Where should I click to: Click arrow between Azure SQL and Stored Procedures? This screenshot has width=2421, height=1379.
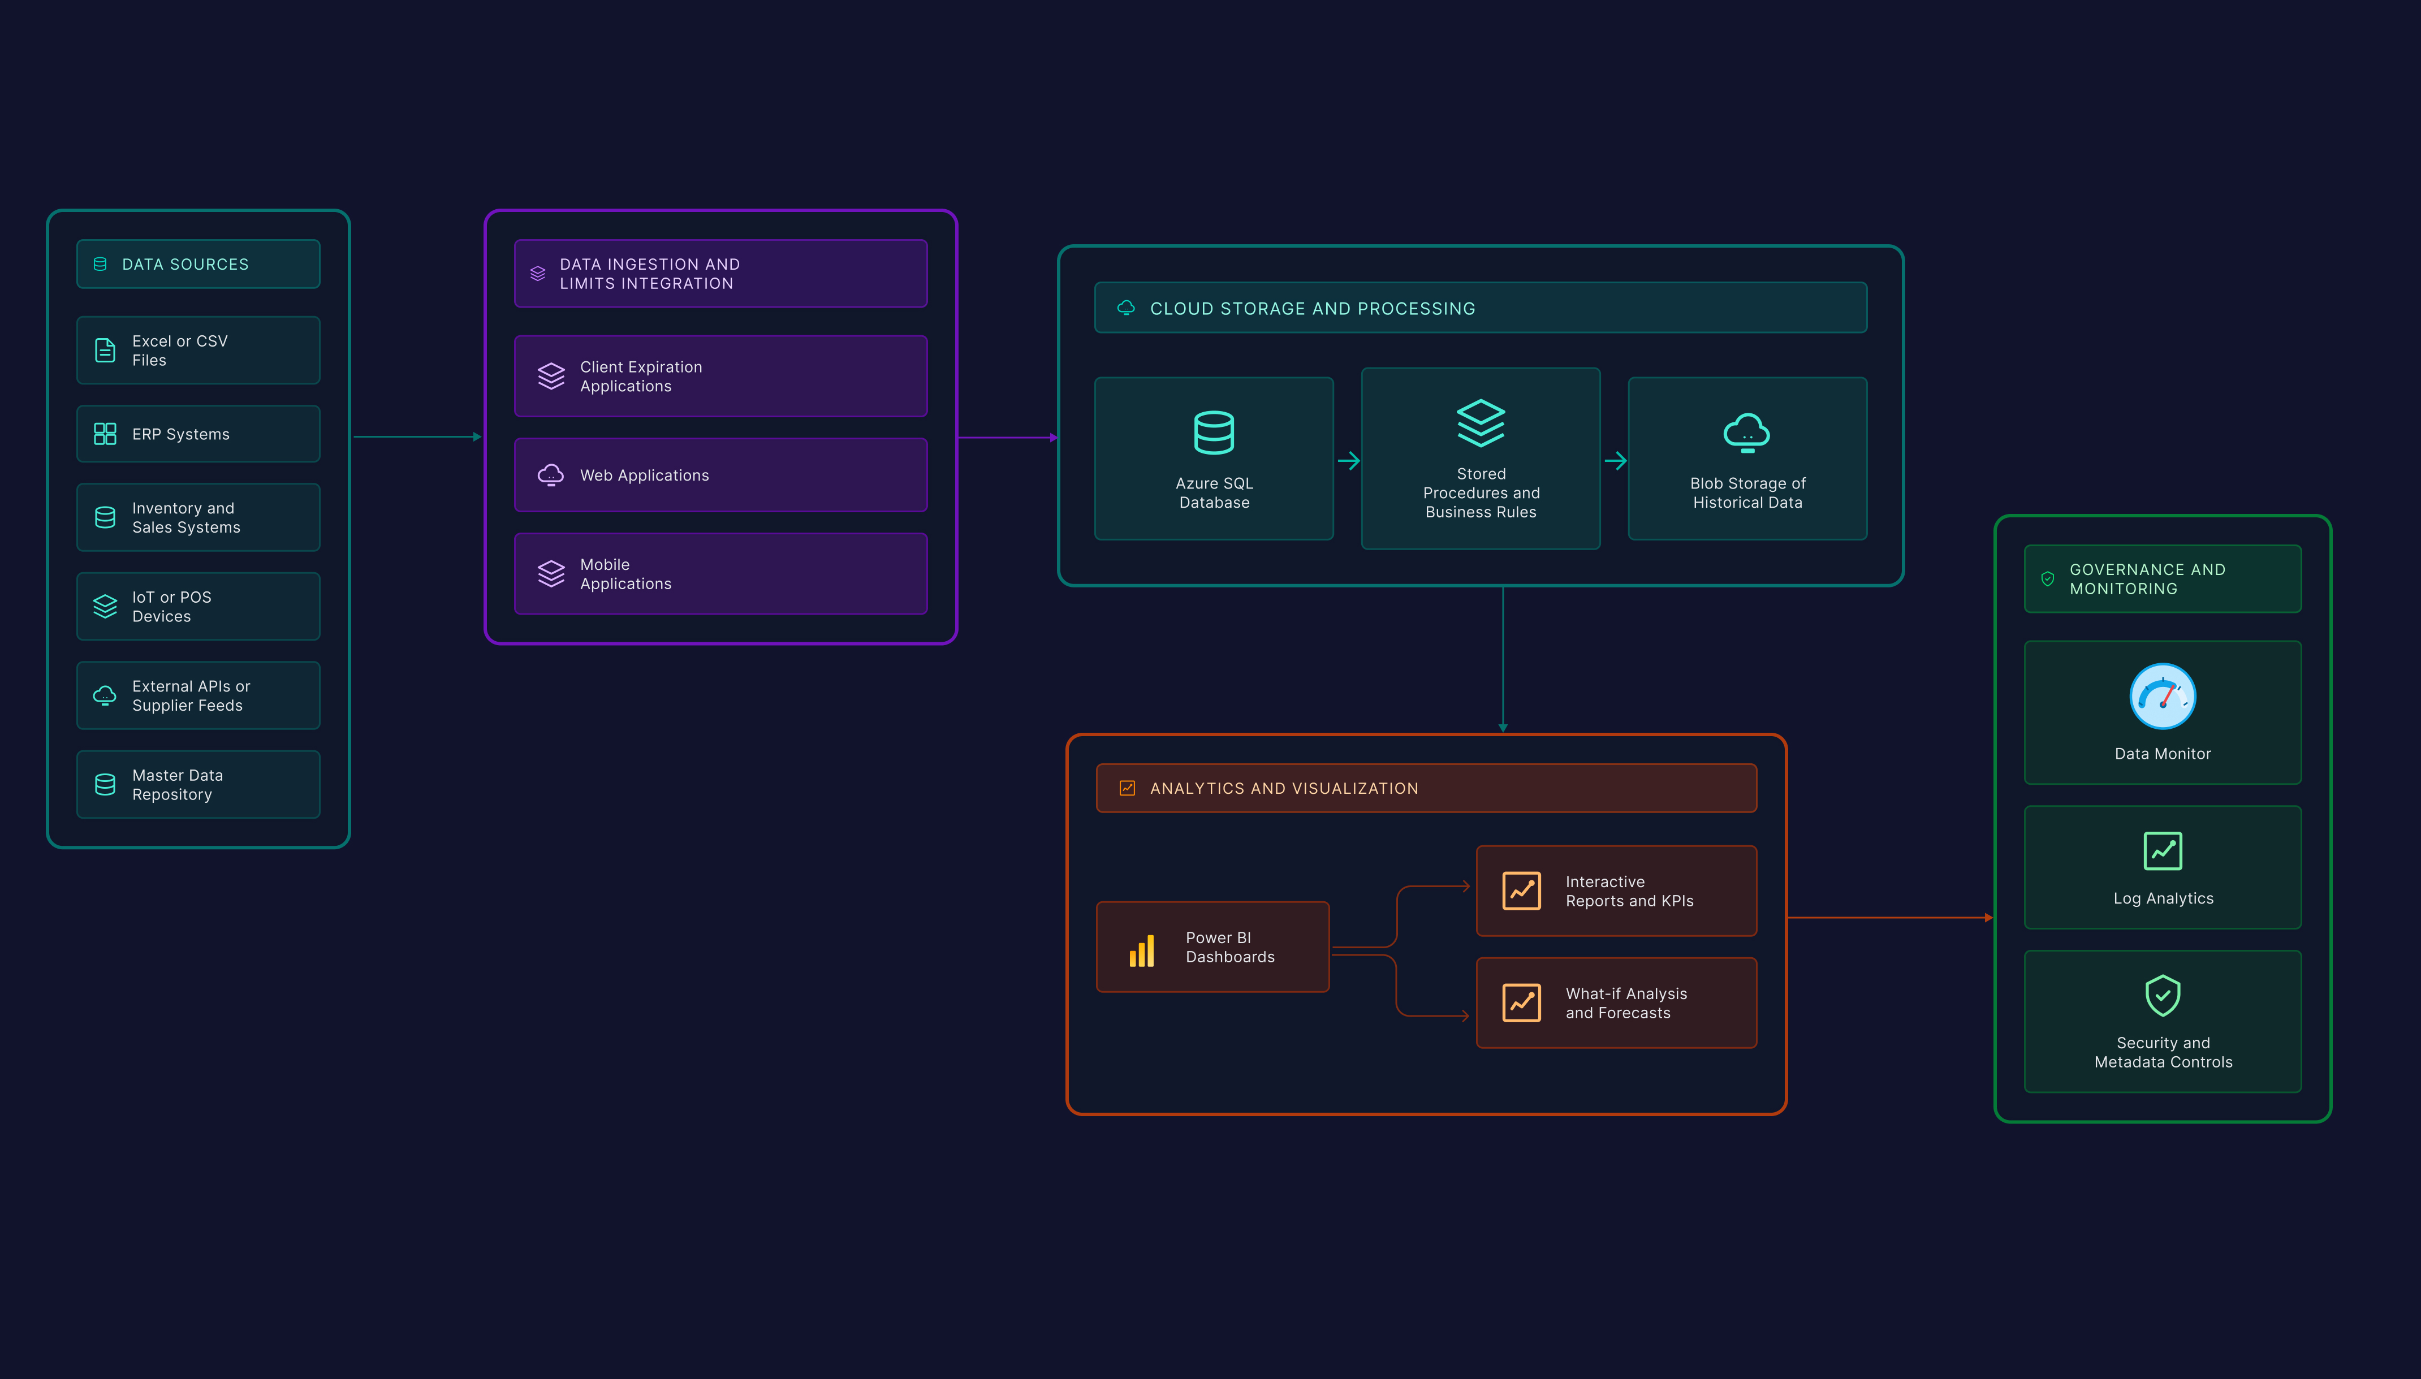pos(1349,461)
